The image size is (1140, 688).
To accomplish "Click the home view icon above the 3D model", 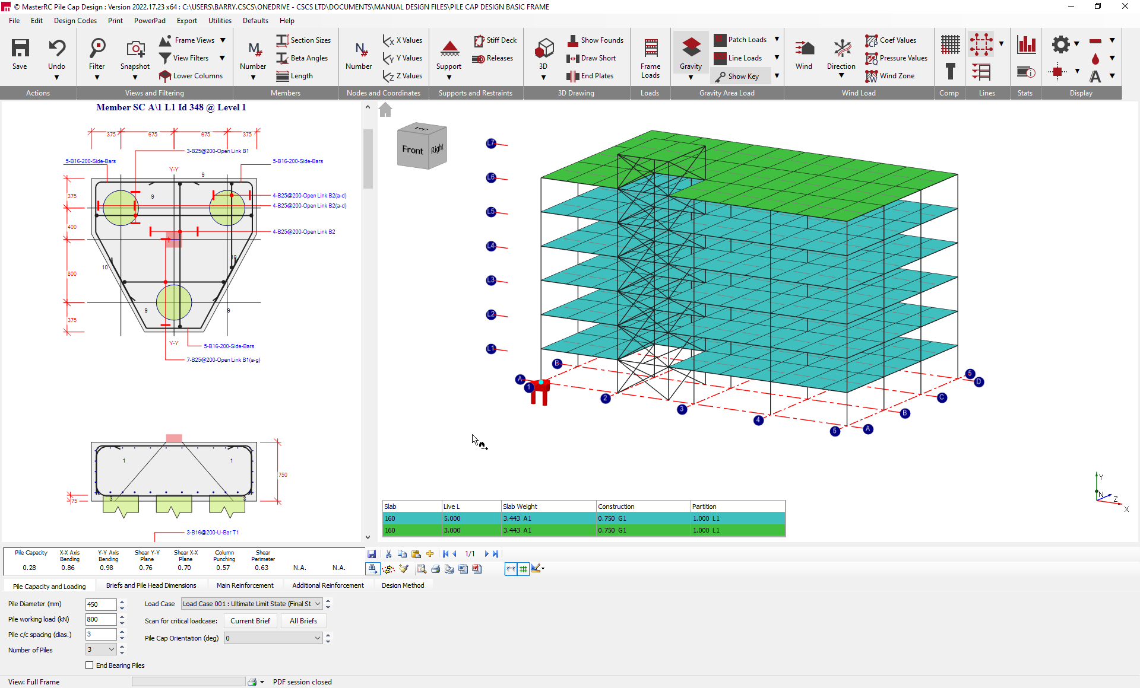I will (x=385, y=110).
